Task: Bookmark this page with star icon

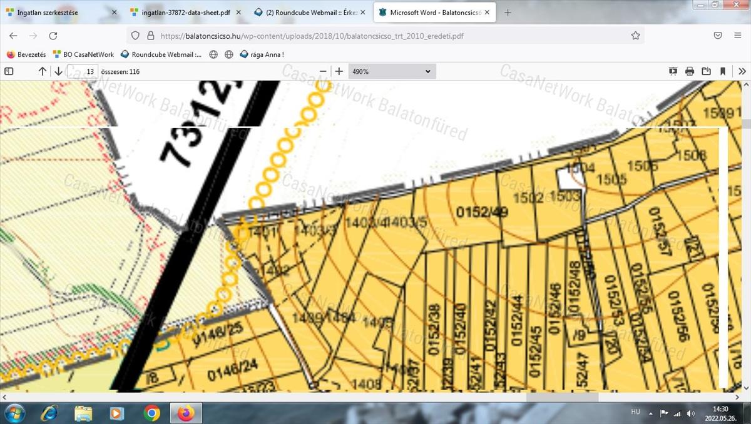Action: click(635, 36)
